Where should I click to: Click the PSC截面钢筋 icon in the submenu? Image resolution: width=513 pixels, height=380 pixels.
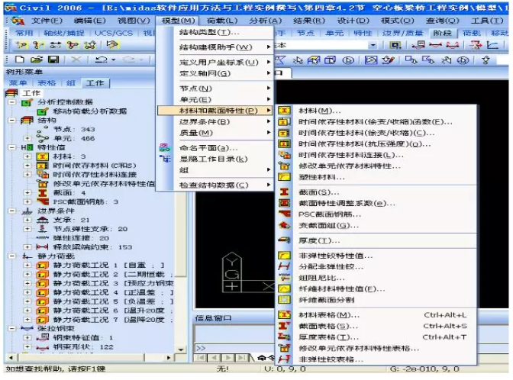[x=284, y=214]
